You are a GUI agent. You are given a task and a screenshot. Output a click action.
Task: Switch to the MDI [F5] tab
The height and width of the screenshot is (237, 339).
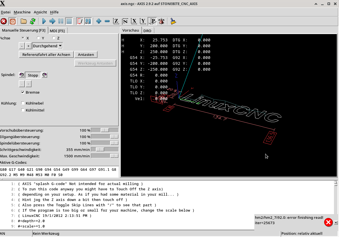[57, 31]
